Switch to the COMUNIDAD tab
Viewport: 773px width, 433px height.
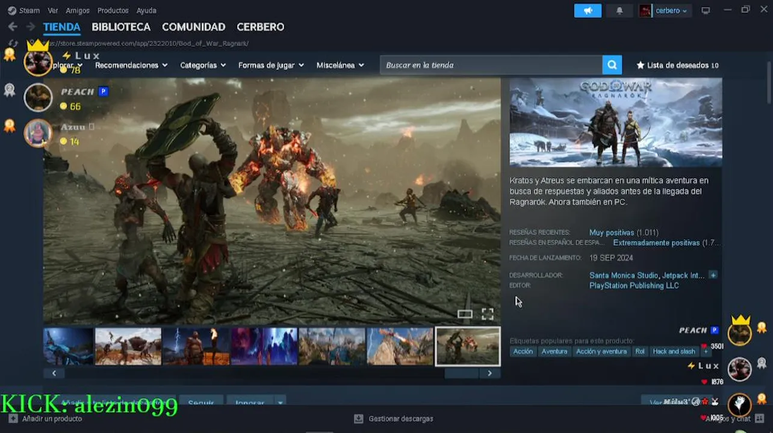click(x=193, y=27)
